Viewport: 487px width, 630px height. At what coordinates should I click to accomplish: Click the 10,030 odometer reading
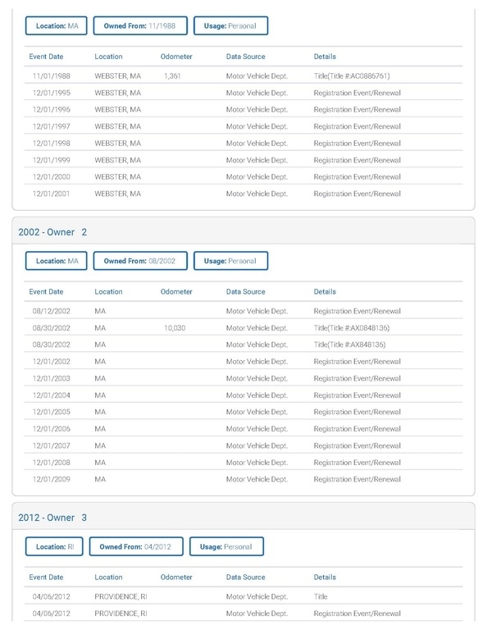(175, 328)
